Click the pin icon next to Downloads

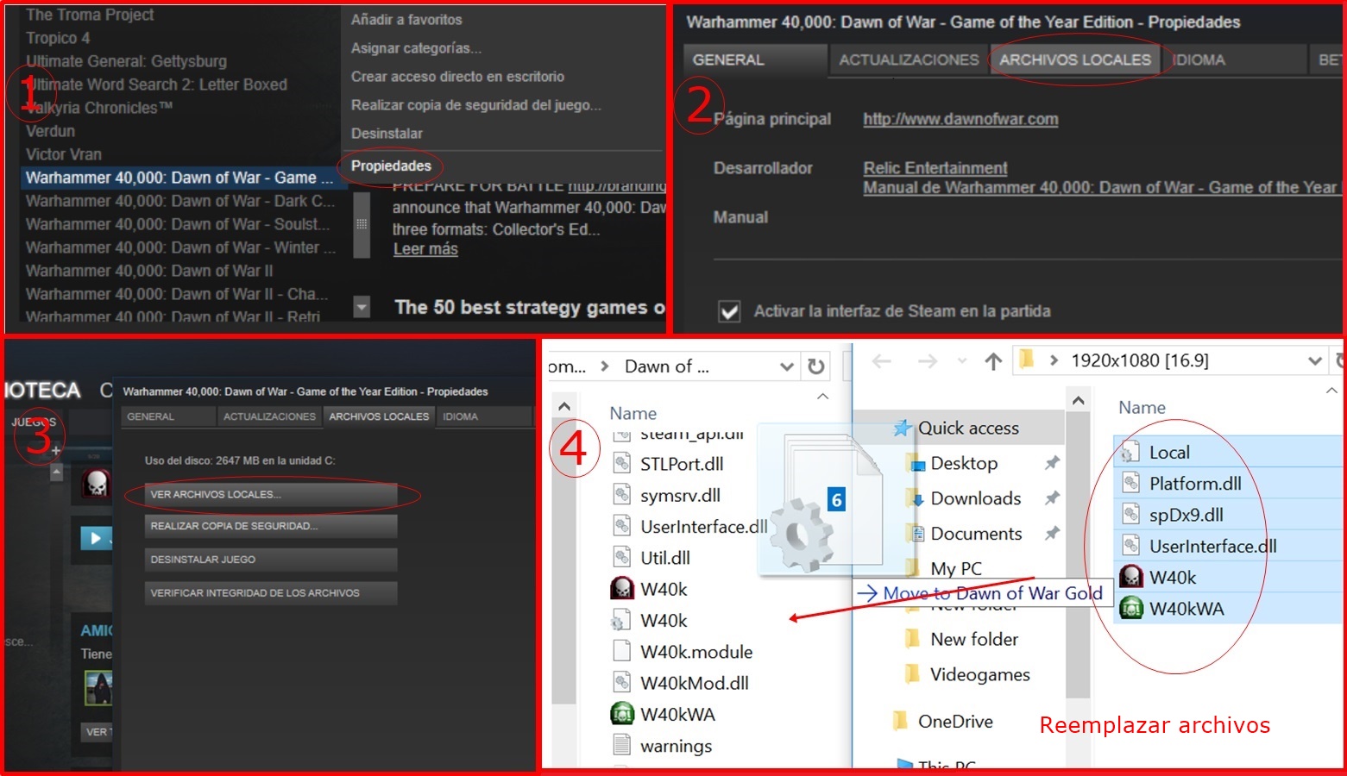point(1052,498)
